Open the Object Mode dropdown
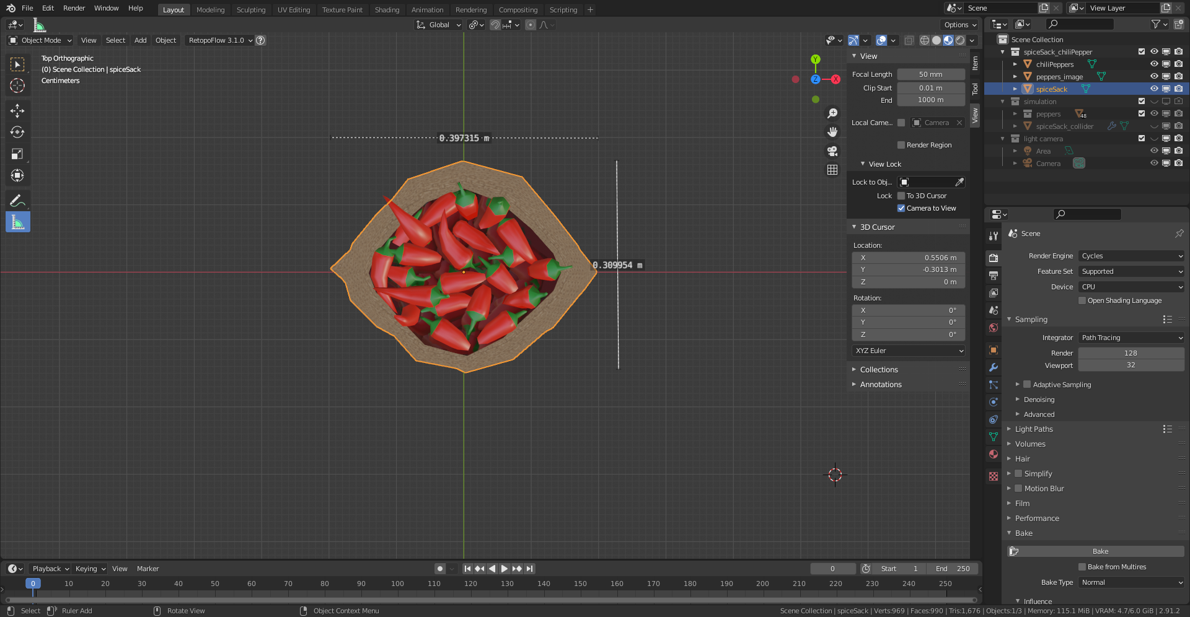The height and width of the screenshot is (617, 1190). click(41, 40)
